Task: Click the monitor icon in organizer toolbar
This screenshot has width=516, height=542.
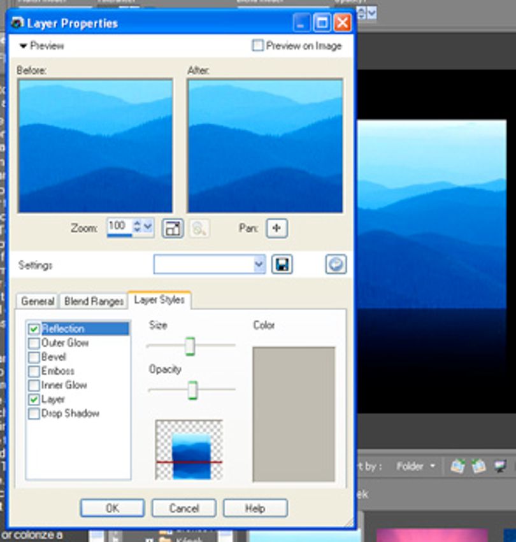Action: tap(499, 466)
